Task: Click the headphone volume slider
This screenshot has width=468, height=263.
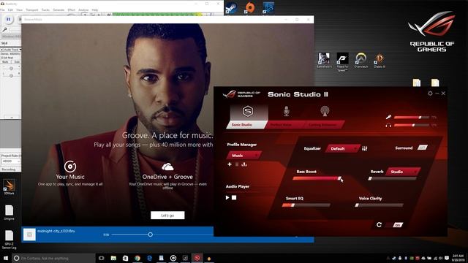Action: click(x=412, y=125)
